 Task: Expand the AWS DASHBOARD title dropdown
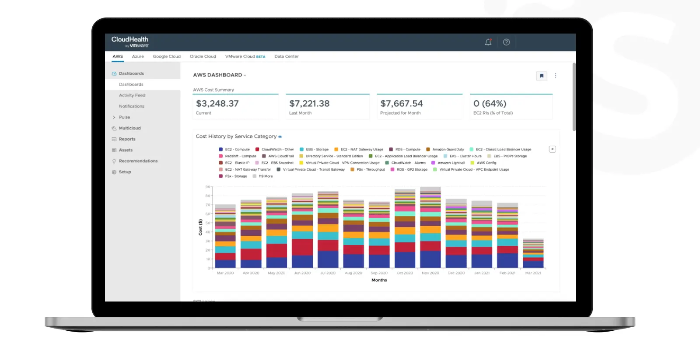[245, 75]
